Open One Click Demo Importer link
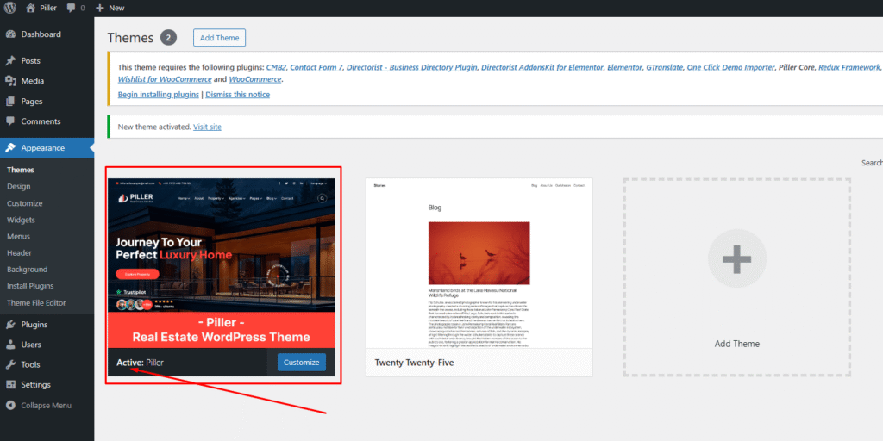 [730, 67]
